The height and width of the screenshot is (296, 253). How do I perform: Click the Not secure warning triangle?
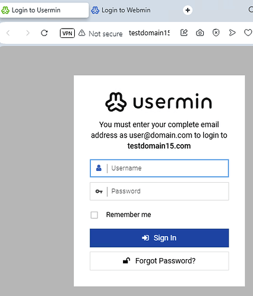(81, 33)
